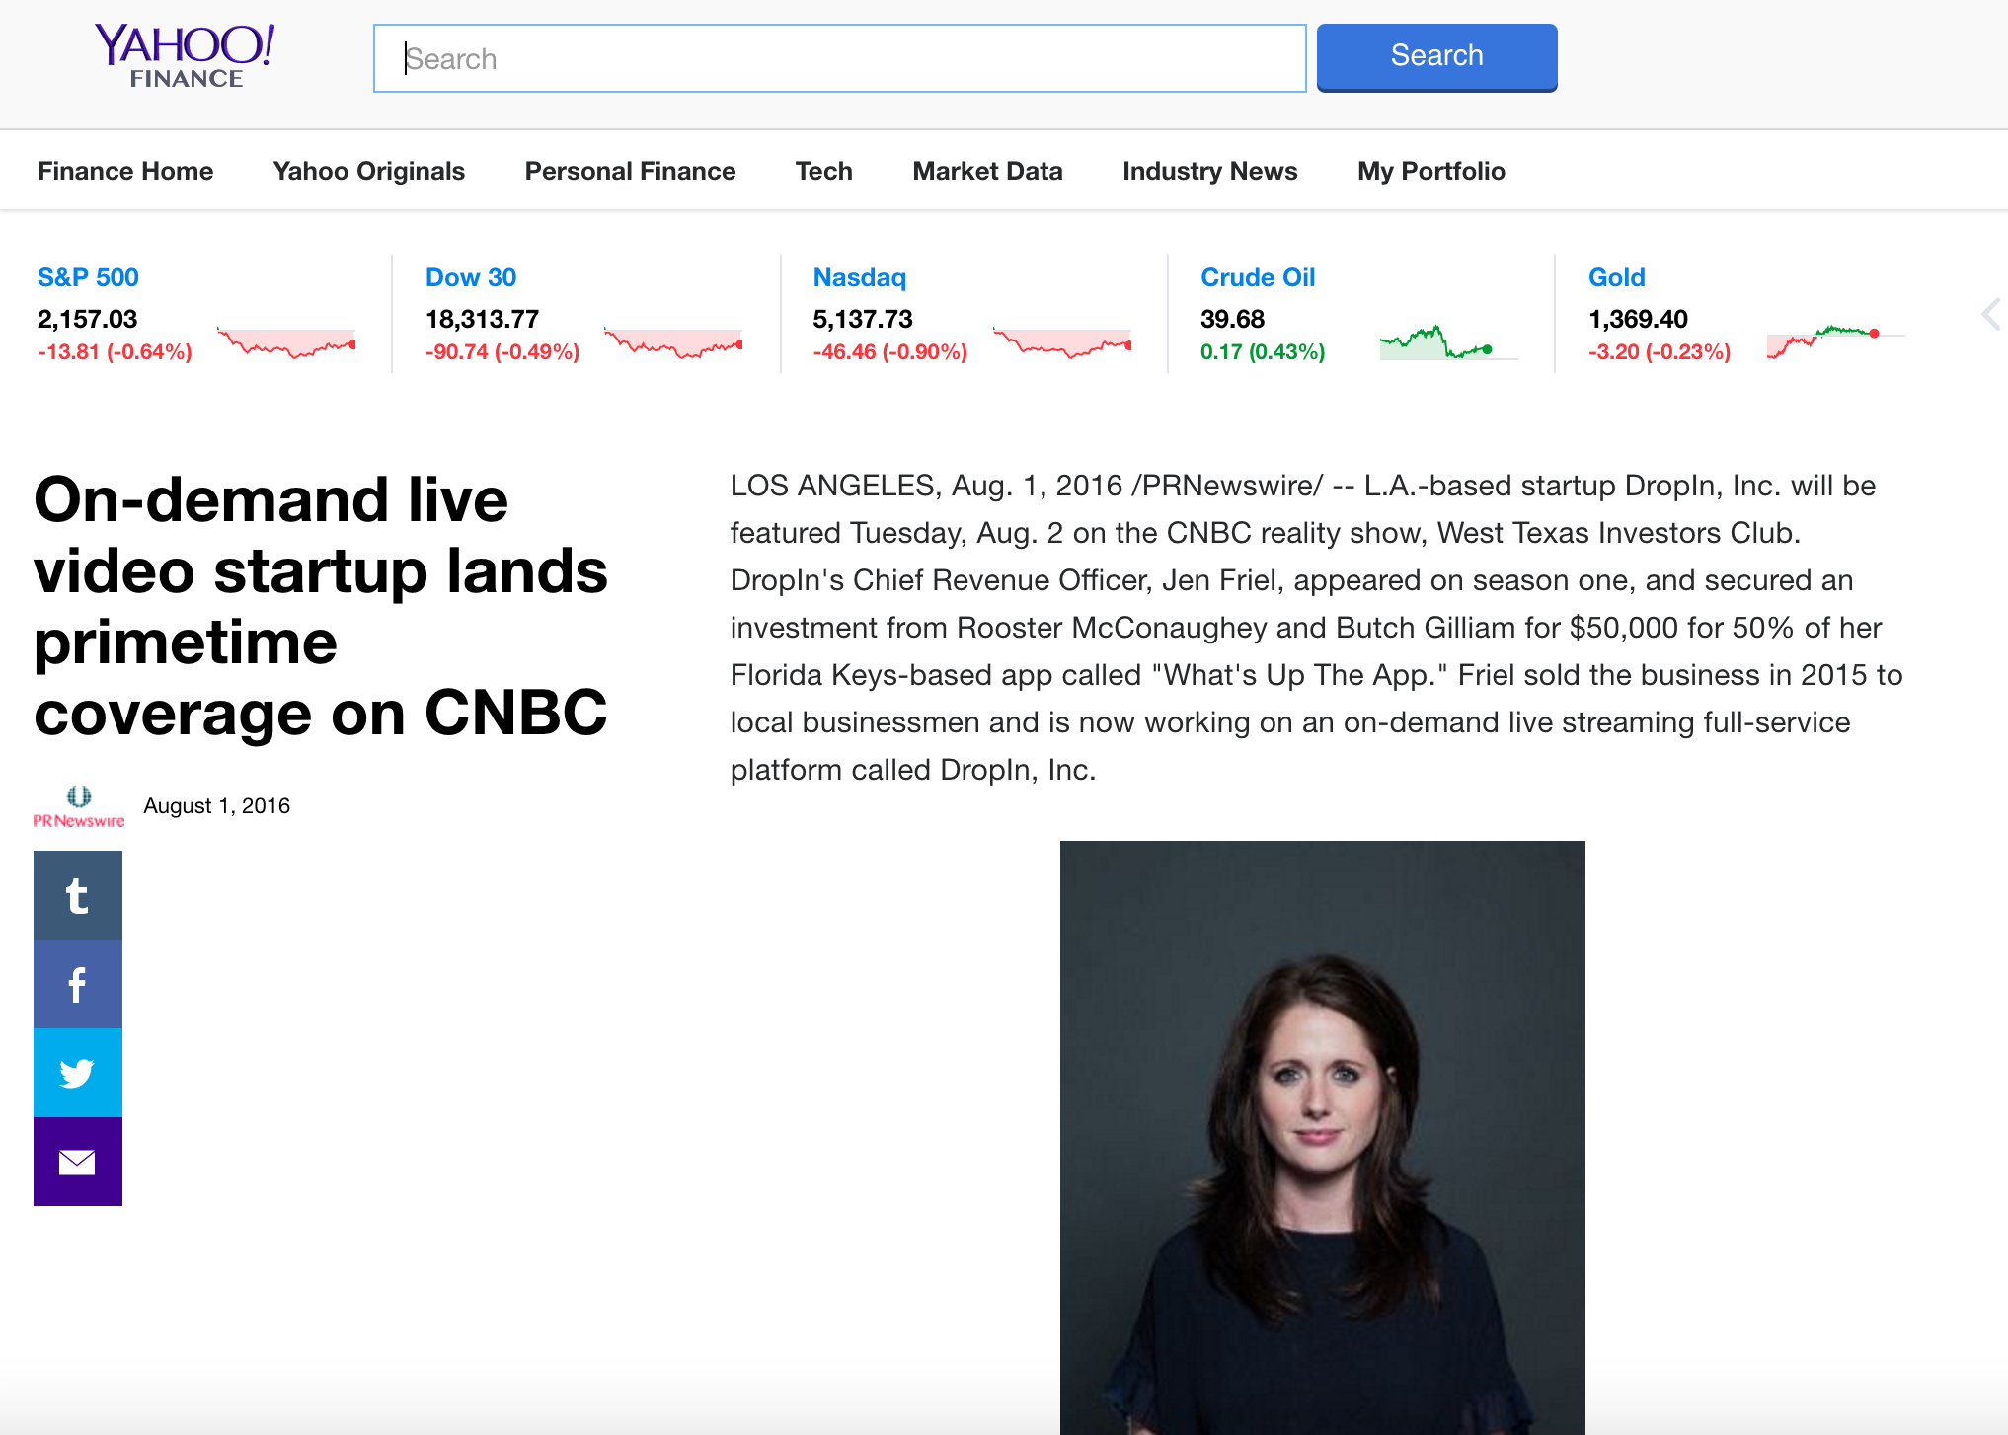The height and width of the screenshot is (1435, 2008).
Task: Share article on Tumblr
Action: pos(78,895)
